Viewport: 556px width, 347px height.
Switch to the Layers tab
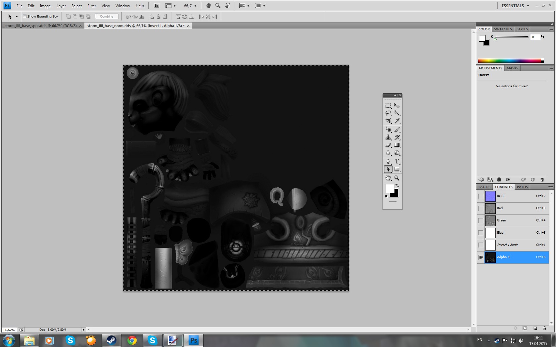484,187
